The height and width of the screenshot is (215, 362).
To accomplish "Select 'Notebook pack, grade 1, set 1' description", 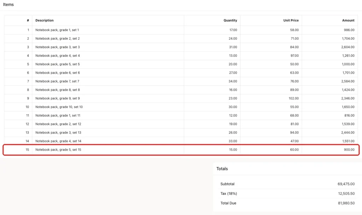I will tap(57, 30).
